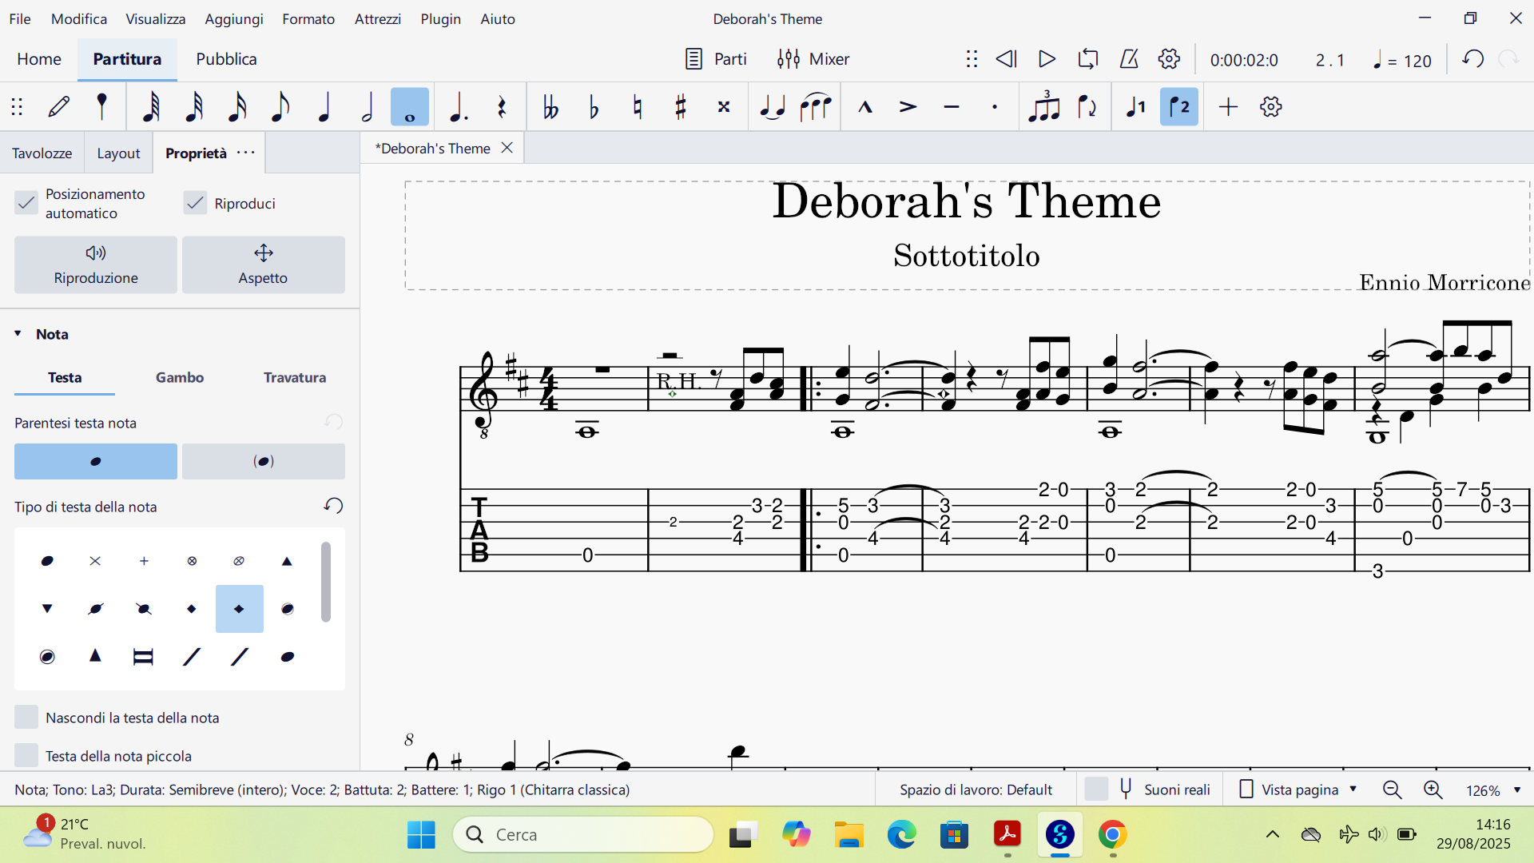Select the eighth note duration
The height and width of the screenshot is (863, 1534).
coord(280,106)
